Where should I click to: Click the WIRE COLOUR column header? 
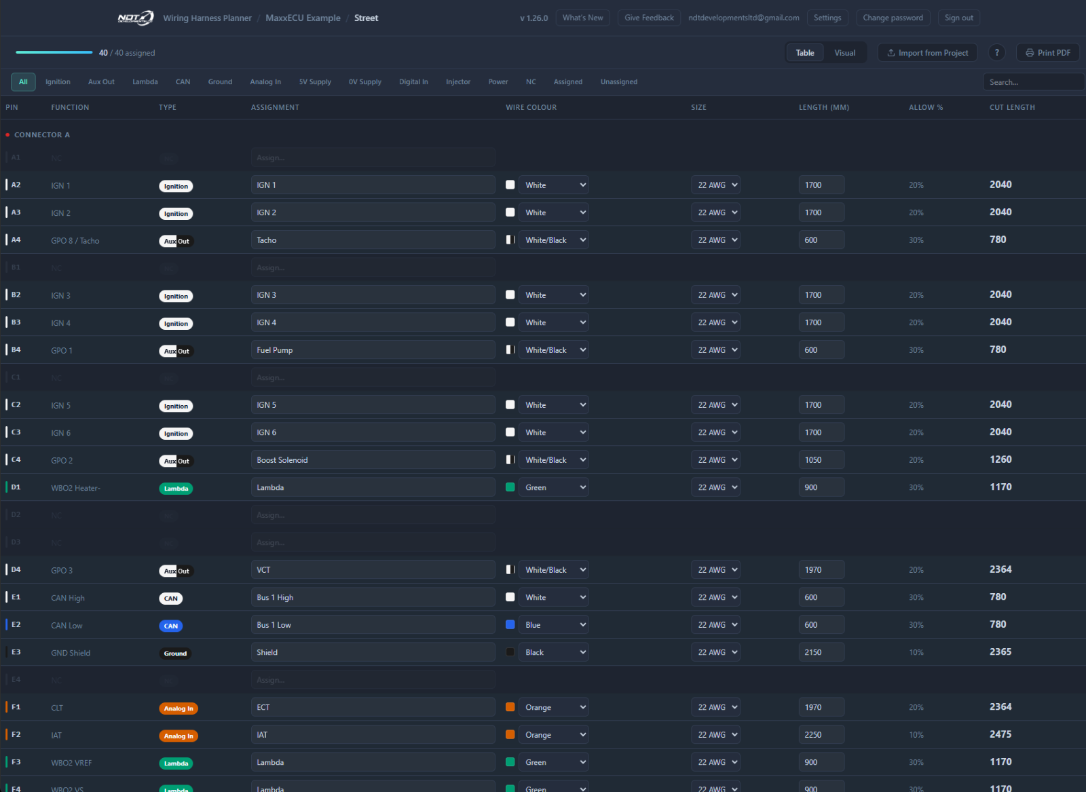pyautogui.click(x=531, y=107)
